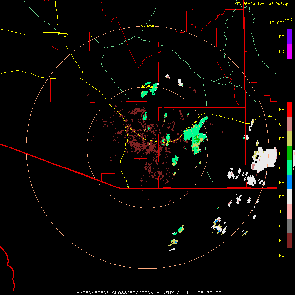
Task: Click the HA red legend swatch
Action: pyautogui.click(x=289, y=109)
